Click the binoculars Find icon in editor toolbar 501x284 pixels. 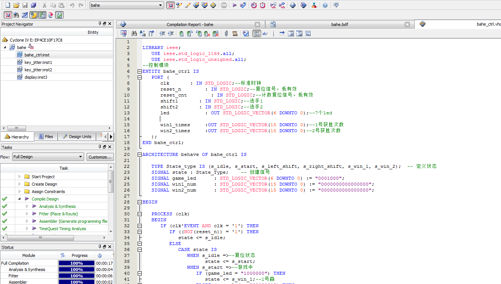134,33
